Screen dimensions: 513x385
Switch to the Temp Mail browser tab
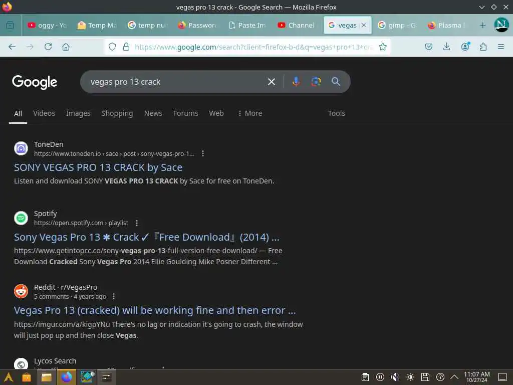coord(97,25)
